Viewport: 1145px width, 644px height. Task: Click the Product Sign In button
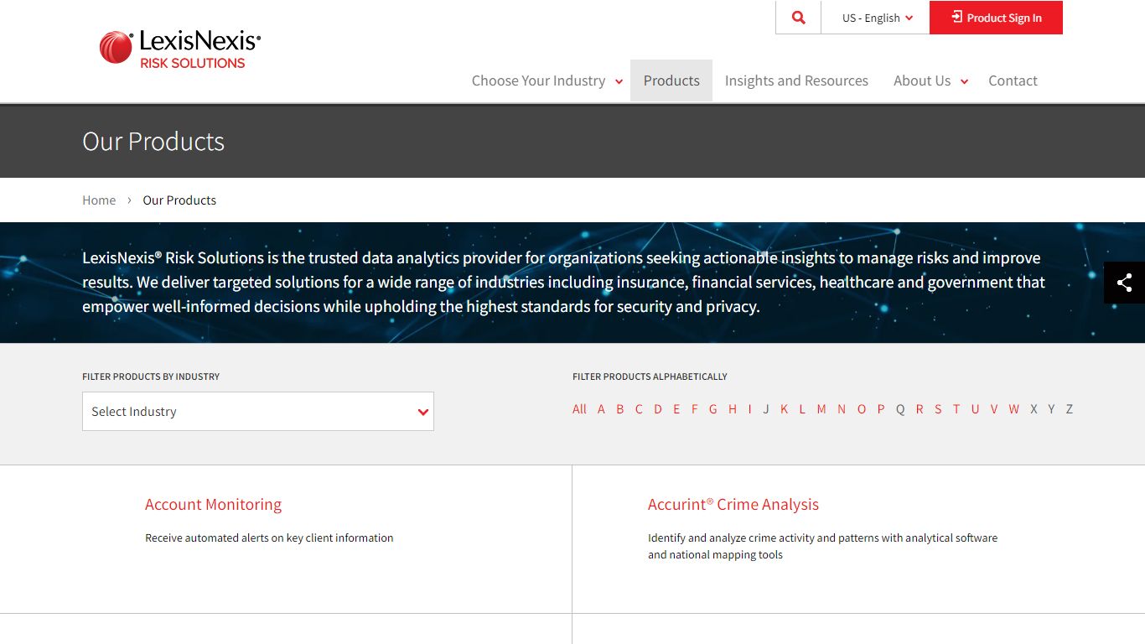coord(996,18)
